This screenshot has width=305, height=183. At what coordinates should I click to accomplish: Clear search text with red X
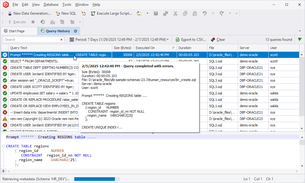click(61, 40)
